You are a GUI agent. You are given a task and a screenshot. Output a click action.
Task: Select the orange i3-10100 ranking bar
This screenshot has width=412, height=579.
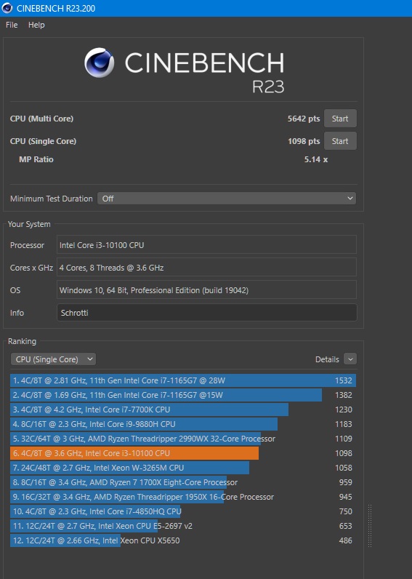point(134,453)
